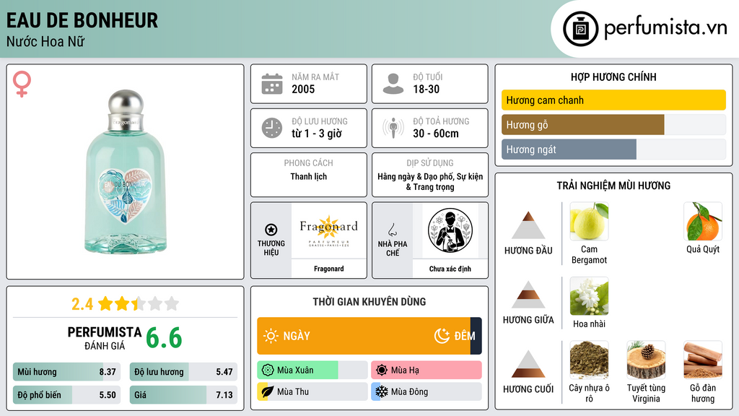Image resolution: width=739 pixels, height=416 pixels.
Task: Open the perfumista.vn logo
Action: coord(644,28)
